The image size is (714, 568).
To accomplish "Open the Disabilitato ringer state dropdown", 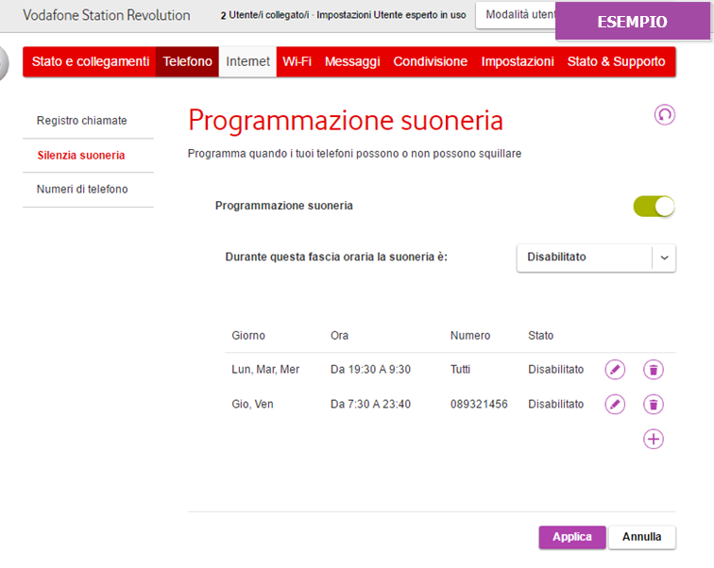I will 596,258.
